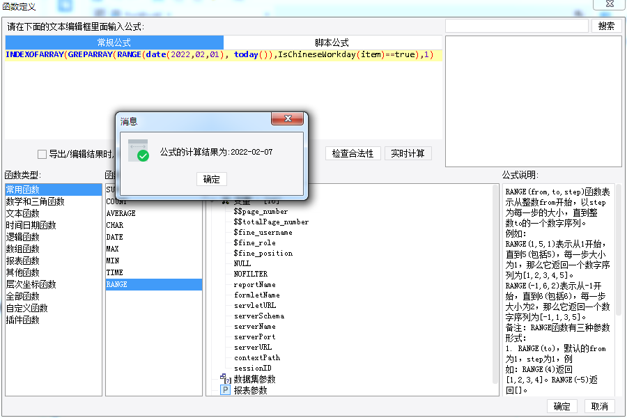Click the 检查合法性 button
Screen dimensions: 627x418
pos(353,153)
